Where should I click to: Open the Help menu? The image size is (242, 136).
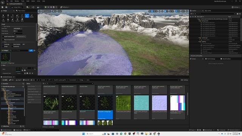(43, 1)
